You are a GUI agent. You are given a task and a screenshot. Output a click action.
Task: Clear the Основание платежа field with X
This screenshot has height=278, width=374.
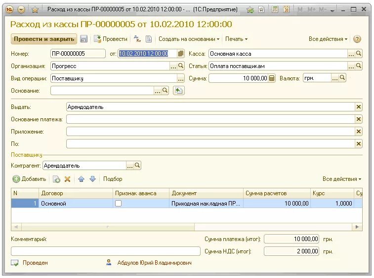(x=358, y=119)
